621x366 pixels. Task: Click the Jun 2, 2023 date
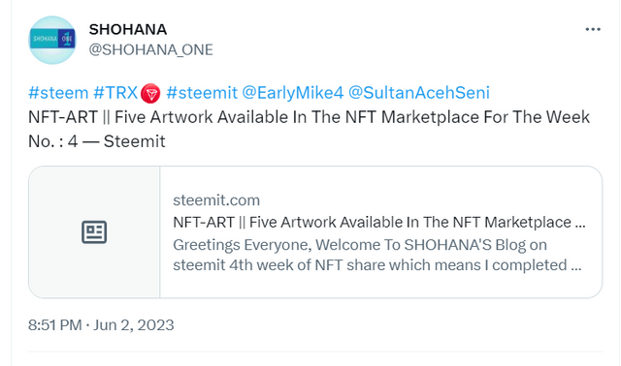click(x=134, y=325)
